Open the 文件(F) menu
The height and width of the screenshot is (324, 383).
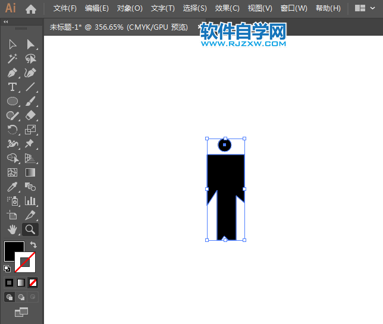point(65,8)
